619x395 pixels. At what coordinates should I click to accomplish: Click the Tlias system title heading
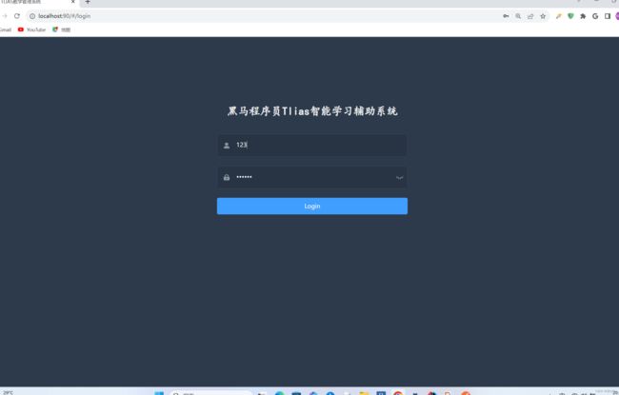pos(312,111)
